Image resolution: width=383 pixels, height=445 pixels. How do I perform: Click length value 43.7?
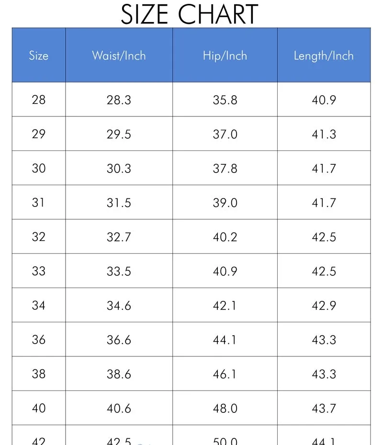[324, 408]
